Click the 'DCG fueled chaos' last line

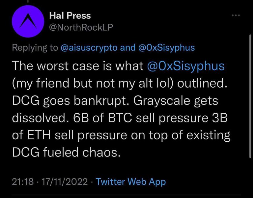point(66,152)
